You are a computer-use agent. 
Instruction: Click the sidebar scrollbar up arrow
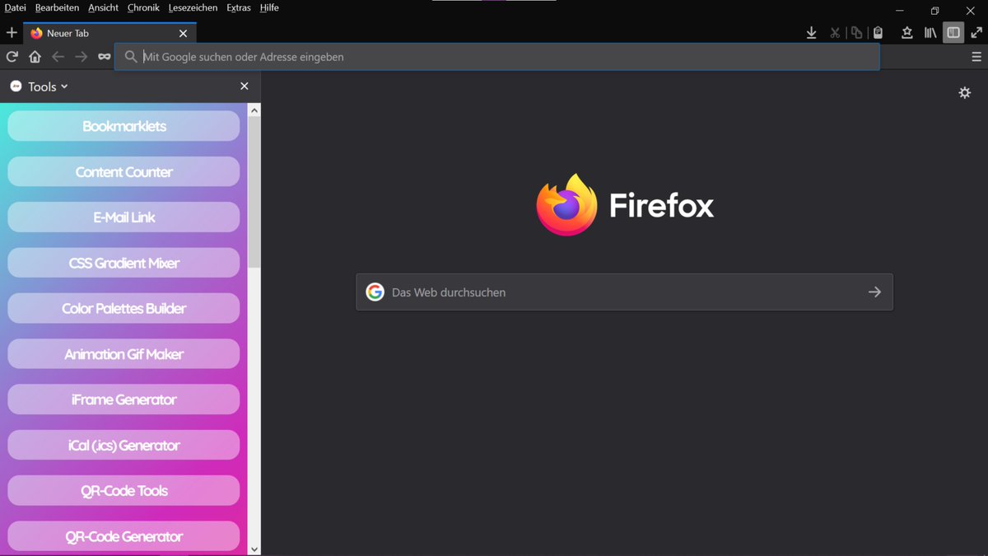coord(254,110)
